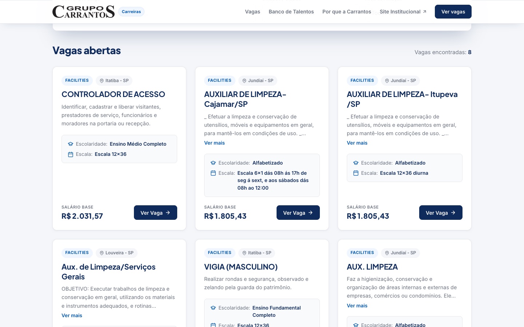Click graduation cap icon next to Ensino Fundamental Completo
Viewport: 524px width, 327px height.
pos(213,308)
